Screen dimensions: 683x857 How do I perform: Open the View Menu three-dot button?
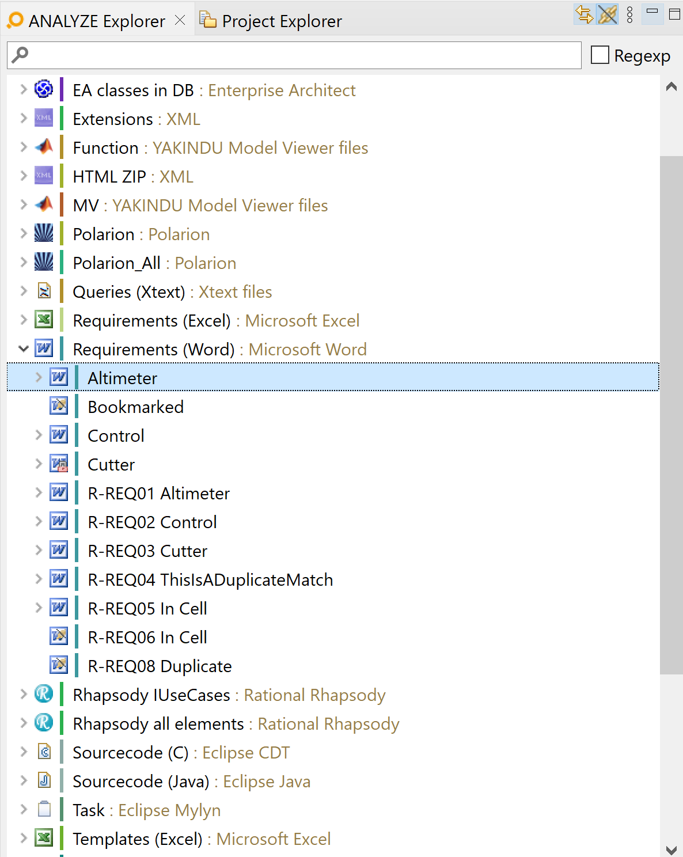(630, 14)
